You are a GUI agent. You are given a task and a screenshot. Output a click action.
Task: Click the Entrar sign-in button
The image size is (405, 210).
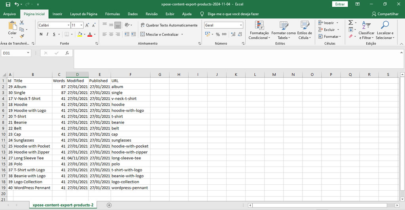click(x=340, y=4)
